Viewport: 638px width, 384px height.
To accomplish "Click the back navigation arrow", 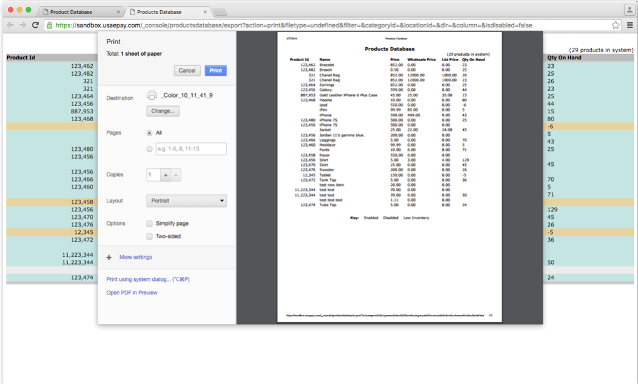I will (10, 25).
